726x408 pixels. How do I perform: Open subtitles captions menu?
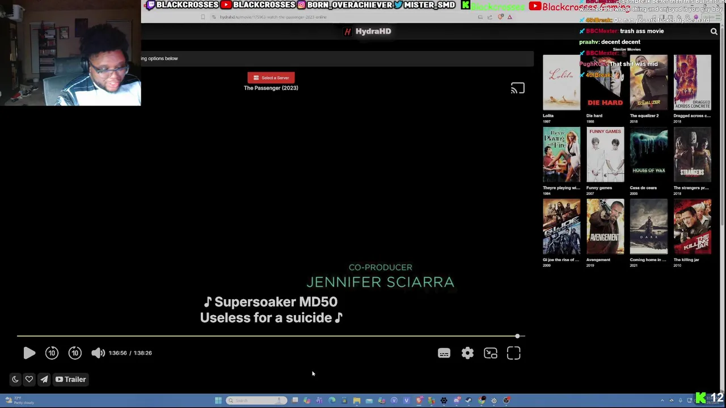[444, 354]
